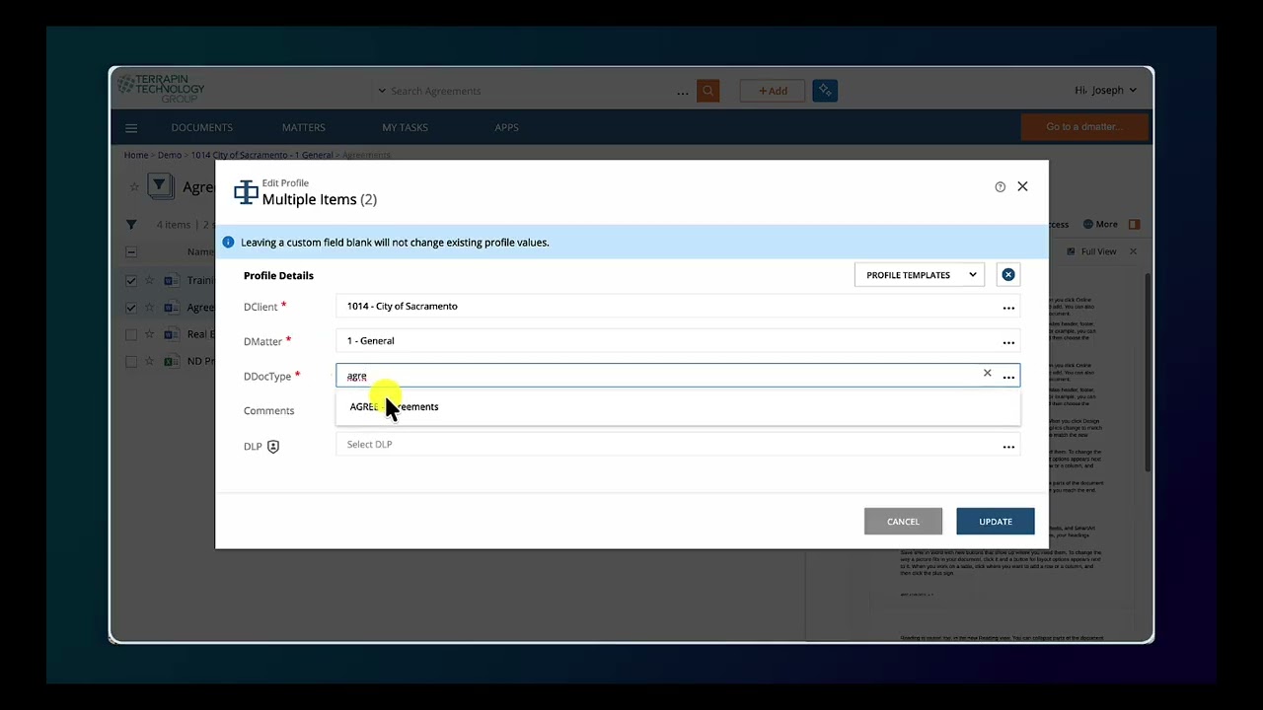This screenshot has width=1263, height=710.
Task: Open 1014 City of Sacramento - 1 General breadcrumb
Action: click(x=261, y=155)
